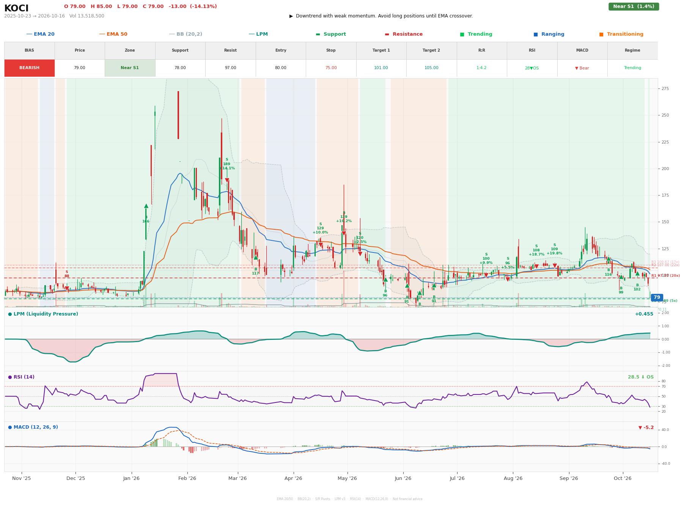Click the Regime Trending cell
Image resolution: width=684 pixels, height=505 pixels.
tap(632, 68)
